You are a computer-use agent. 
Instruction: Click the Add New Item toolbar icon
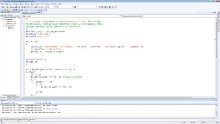coord(7,7)
